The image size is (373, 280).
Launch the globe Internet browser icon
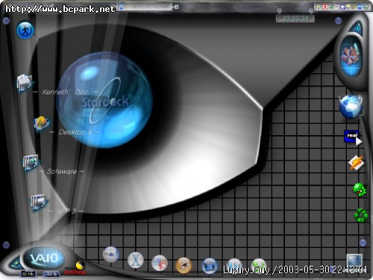351,106
